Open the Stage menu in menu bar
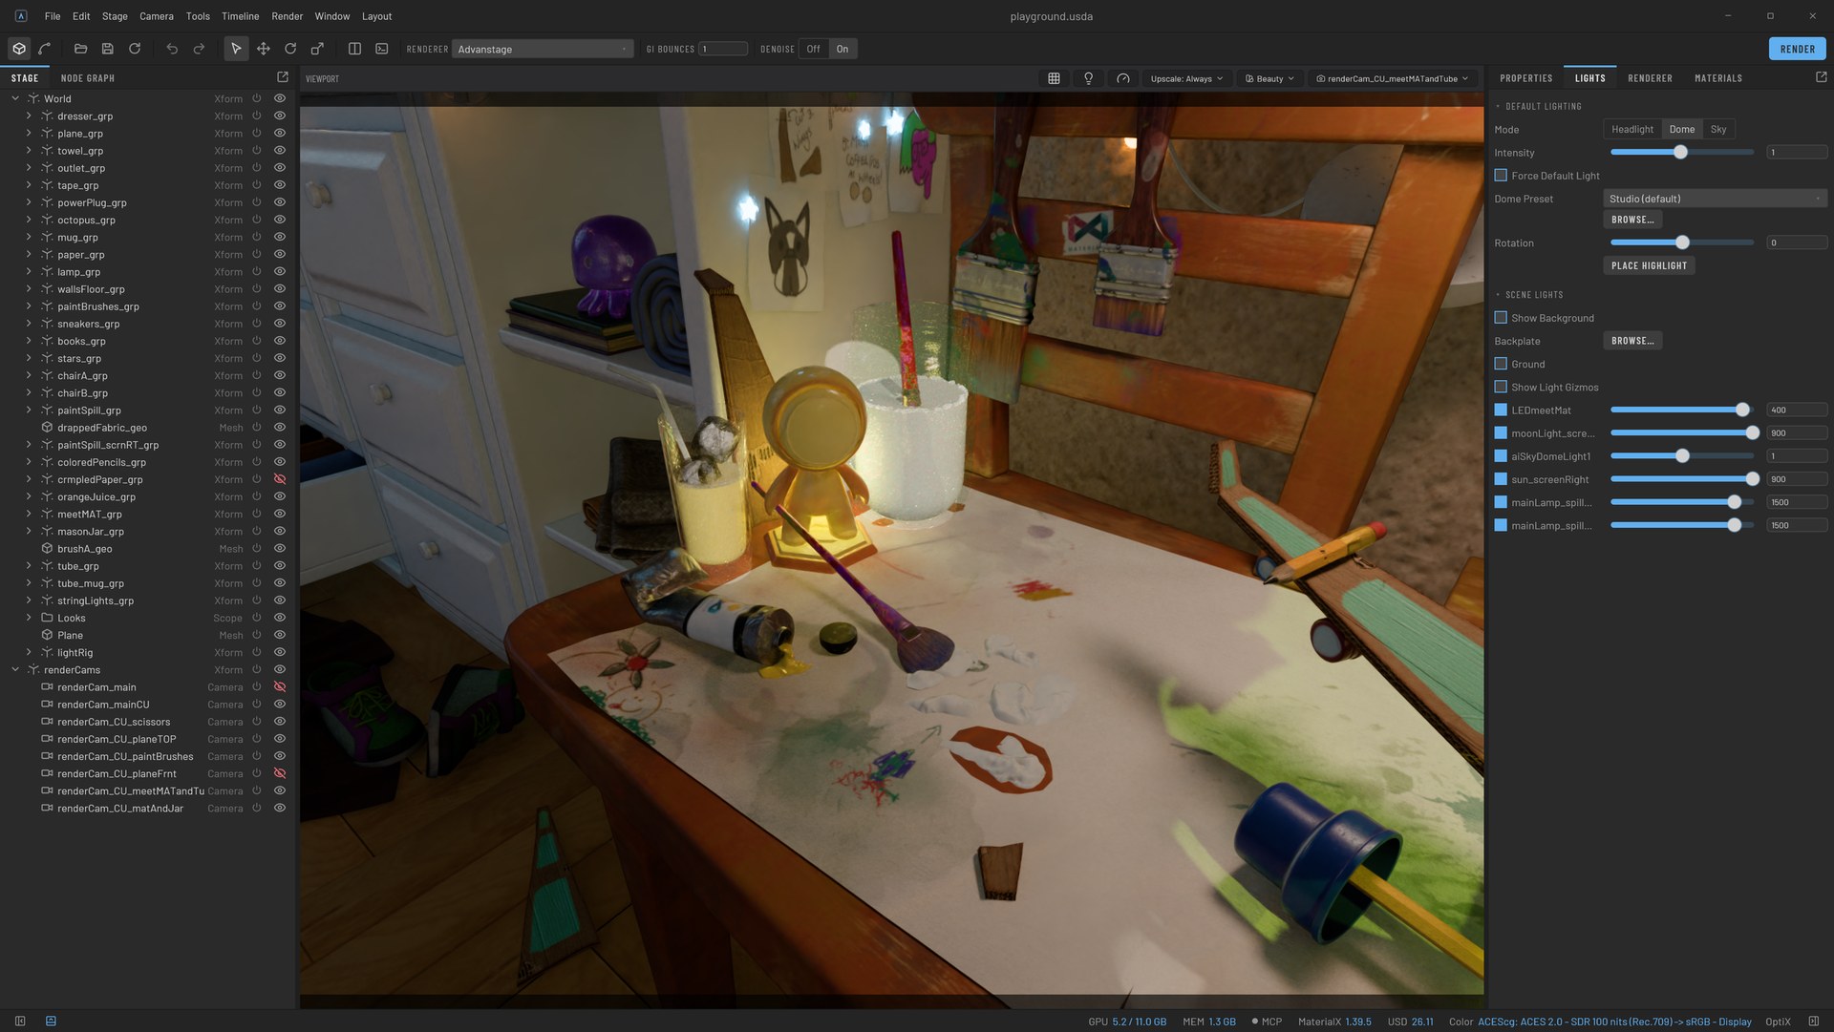 (115, 16)
